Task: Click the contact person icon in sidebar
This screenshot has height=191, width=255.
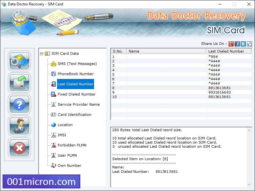Action: [x=19, y=126]
